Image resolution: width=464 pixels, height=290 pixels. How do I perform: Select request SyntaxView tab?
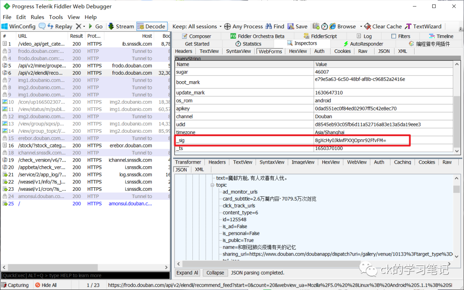pyautogui.click(x=238, y=51)
